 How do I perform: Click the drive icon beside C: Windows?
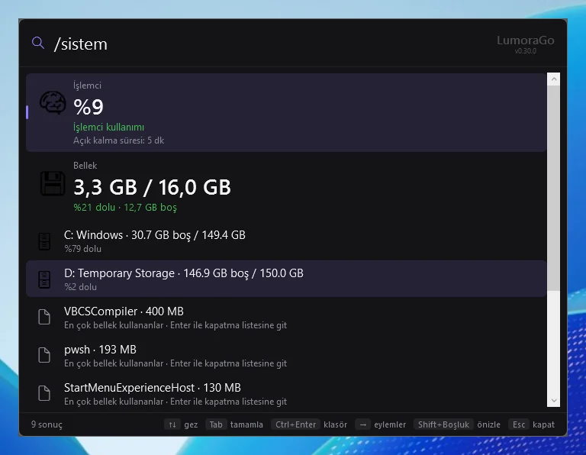pos(44,241)
